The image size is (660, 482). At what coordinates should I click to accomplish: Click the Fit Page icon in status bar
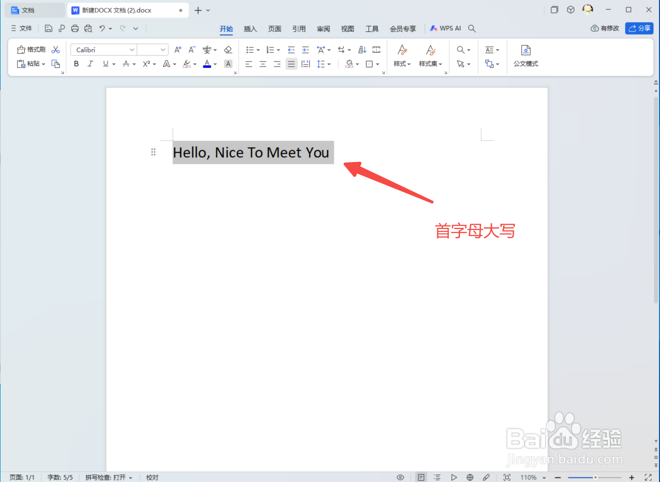click(x=507, y=477)
